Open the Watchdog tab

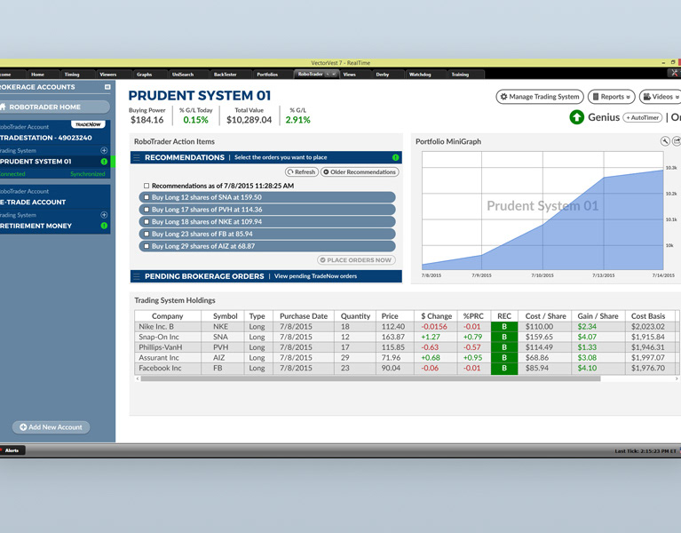[x=420, y=75]
